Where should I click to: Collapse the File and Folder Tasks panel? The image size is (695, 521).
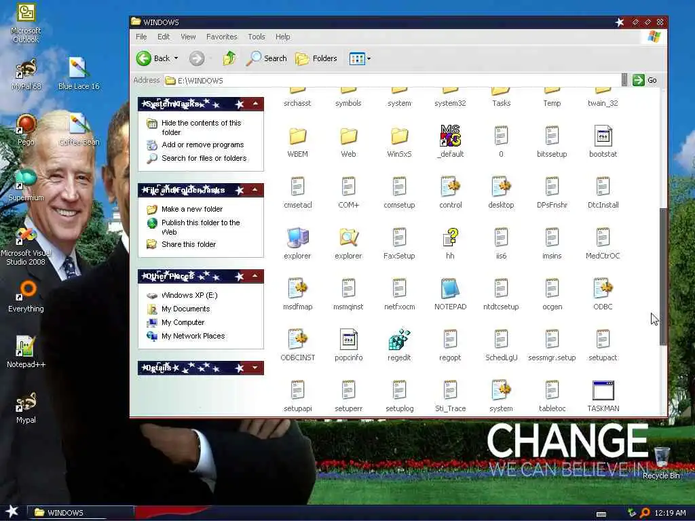256,190
